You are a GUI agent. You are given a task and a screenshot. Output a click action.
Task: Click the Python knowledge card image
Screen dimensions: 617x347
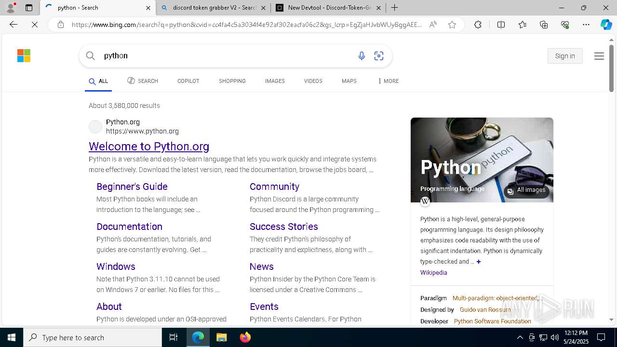tap(482, 160)
